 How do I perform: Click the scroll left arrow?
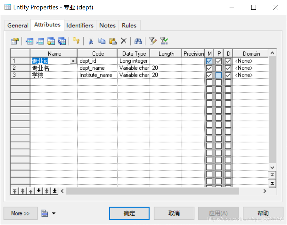[x=62, y=191]
